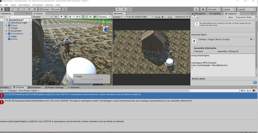Select the Transform tool
Image resolution: width=258 pixels, height=133 pixels.
(29, 9)
